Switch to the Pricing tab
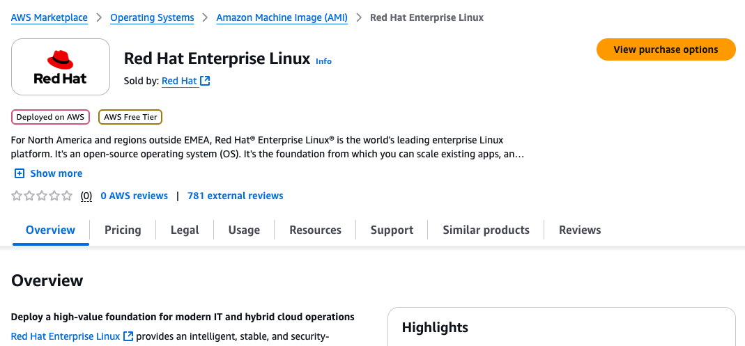The width and height of the screenshot is (745, 346). (x=123, y=230)
